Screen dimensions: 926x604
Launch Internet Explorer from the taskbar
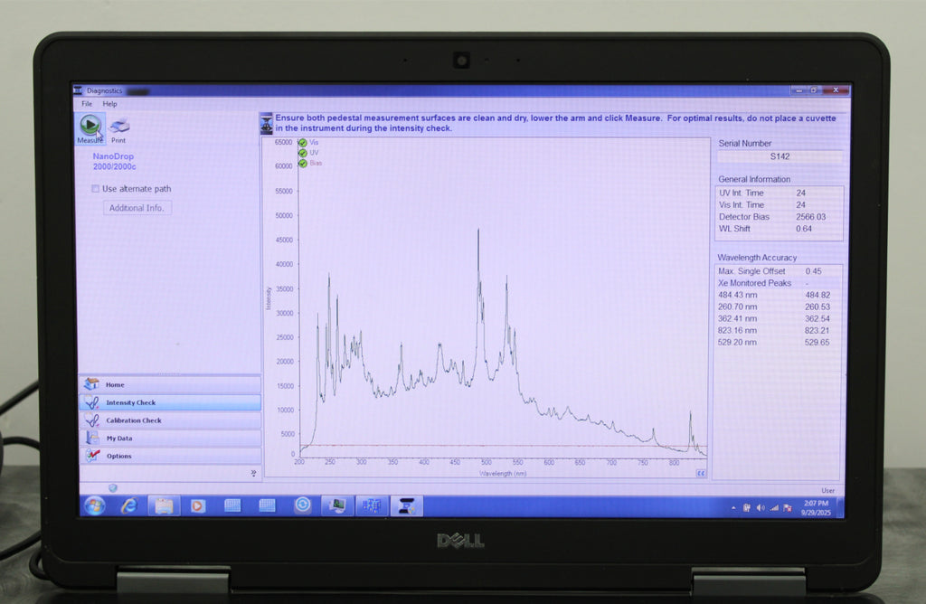point(128,505)
